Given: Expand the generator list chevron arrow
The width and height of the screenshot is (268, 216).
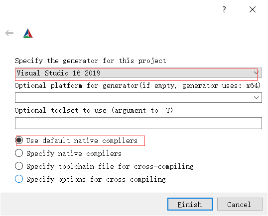Looking at the screenshot, I should click(x=256, y=73).
